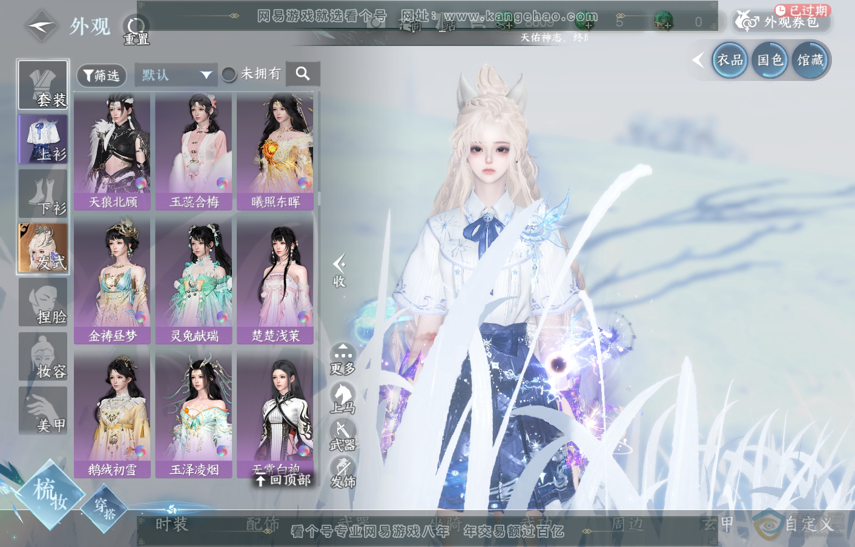
Task: Switch to the 武器 bottom tab
Action: pos(354,523)
